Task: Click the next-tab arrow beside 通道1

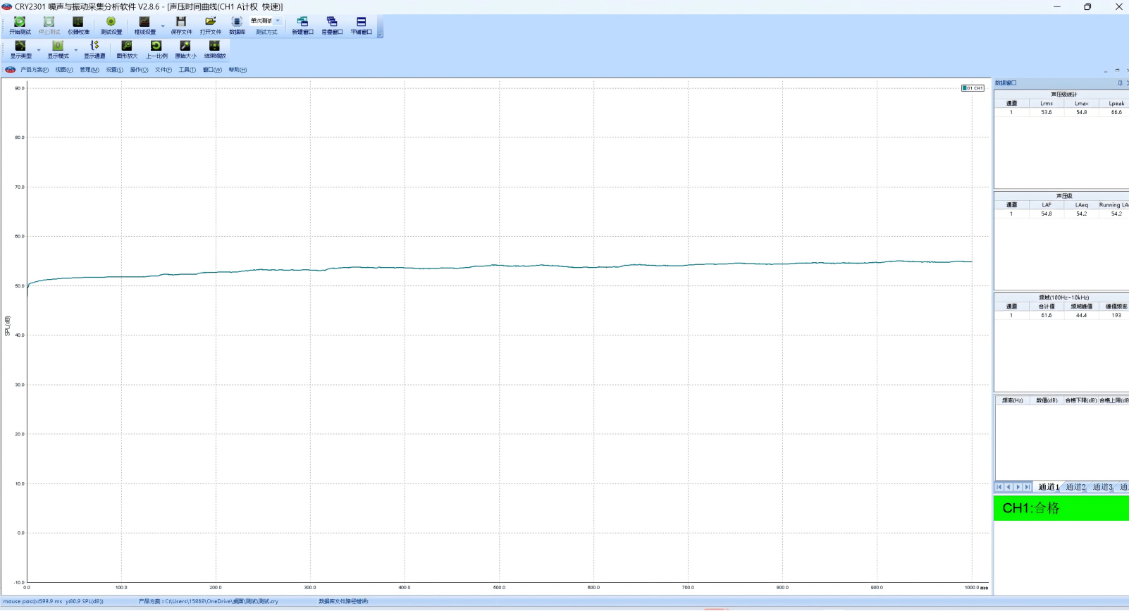Action: [1018, 487]
